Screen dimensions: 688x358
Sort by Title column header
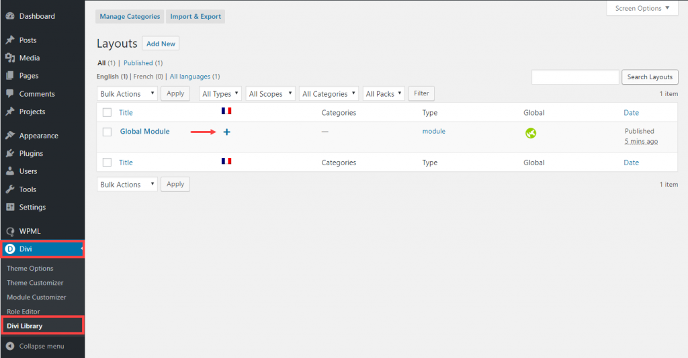click(126, 113)
